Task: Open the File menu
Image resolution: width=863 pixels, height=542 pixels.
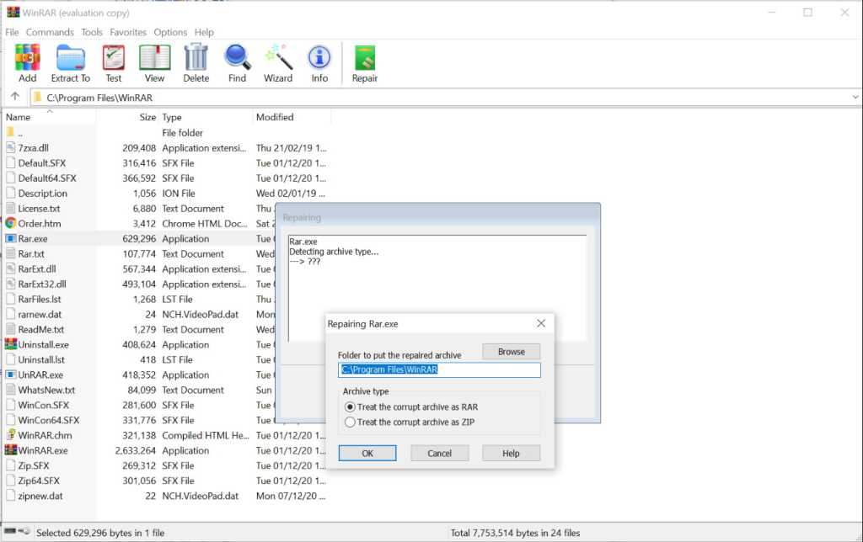Action: click(12, 32)
